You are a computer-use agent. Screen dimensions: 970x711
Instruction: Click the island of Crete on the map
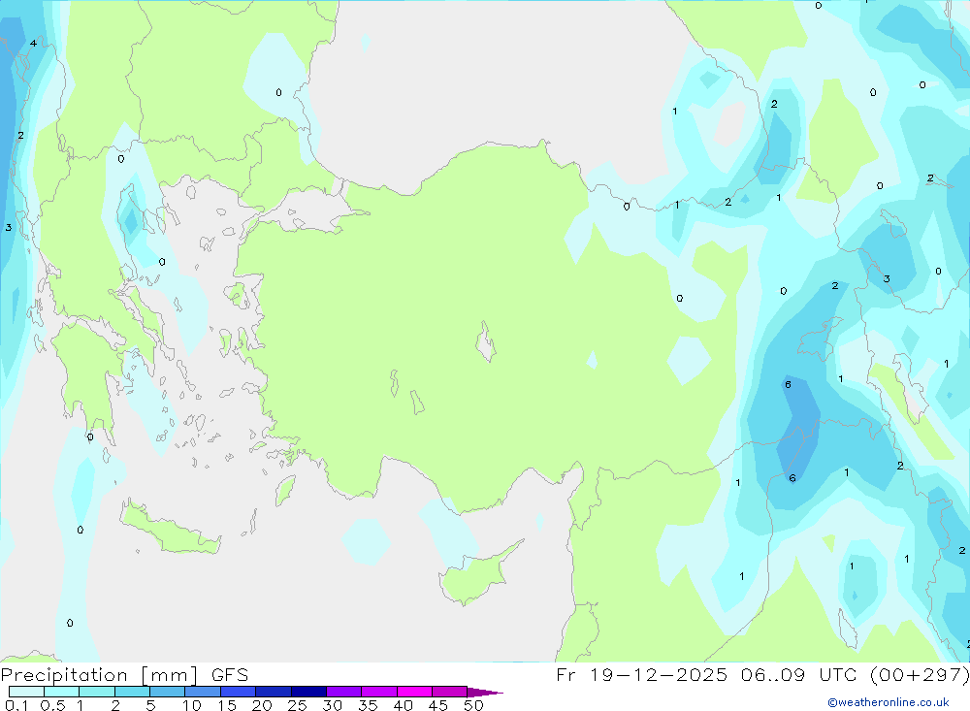tap(170, 529)
